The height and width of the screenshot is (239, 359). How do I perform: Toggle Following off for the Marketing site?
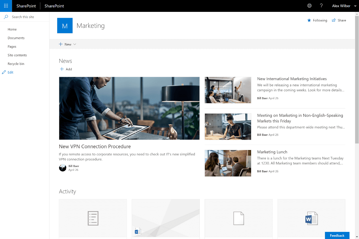click(317, 20)
